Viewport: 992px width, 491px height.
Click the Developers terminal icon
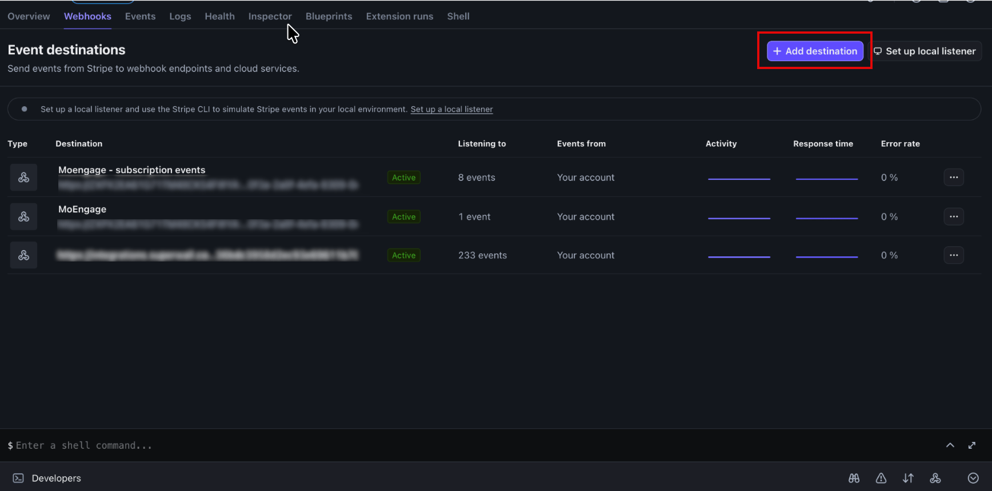tap(18, 478)
